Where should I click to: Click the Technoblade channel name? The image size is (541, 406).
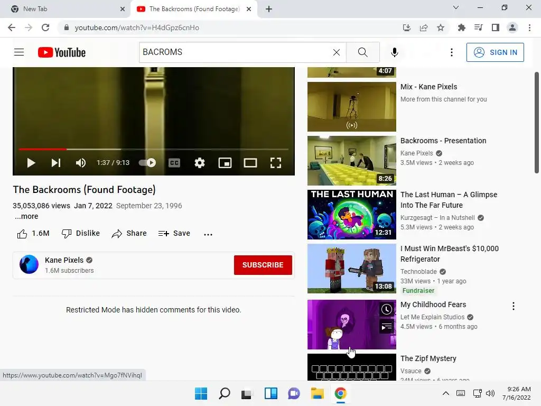(x=418, y=272)
